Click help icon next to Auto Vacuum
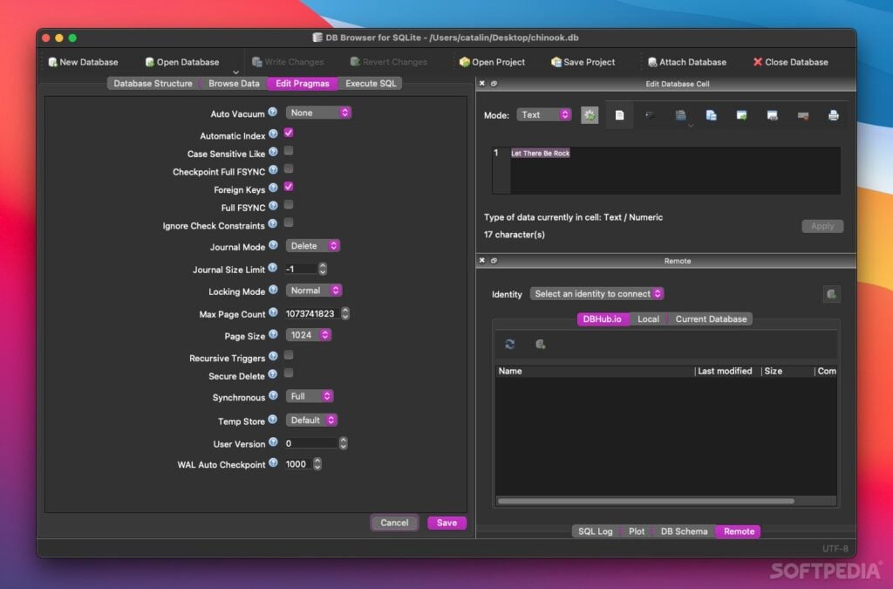 click(273, 113)
